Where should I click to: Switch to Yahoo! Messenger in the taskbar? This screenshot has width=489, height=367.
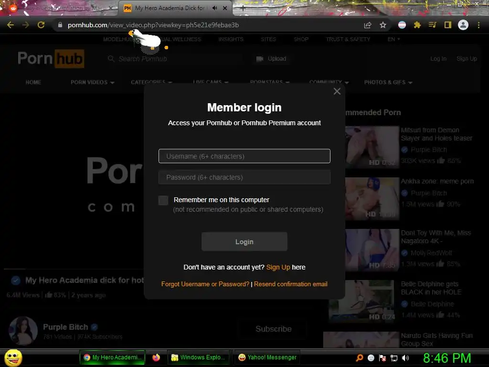pos(267,357)
